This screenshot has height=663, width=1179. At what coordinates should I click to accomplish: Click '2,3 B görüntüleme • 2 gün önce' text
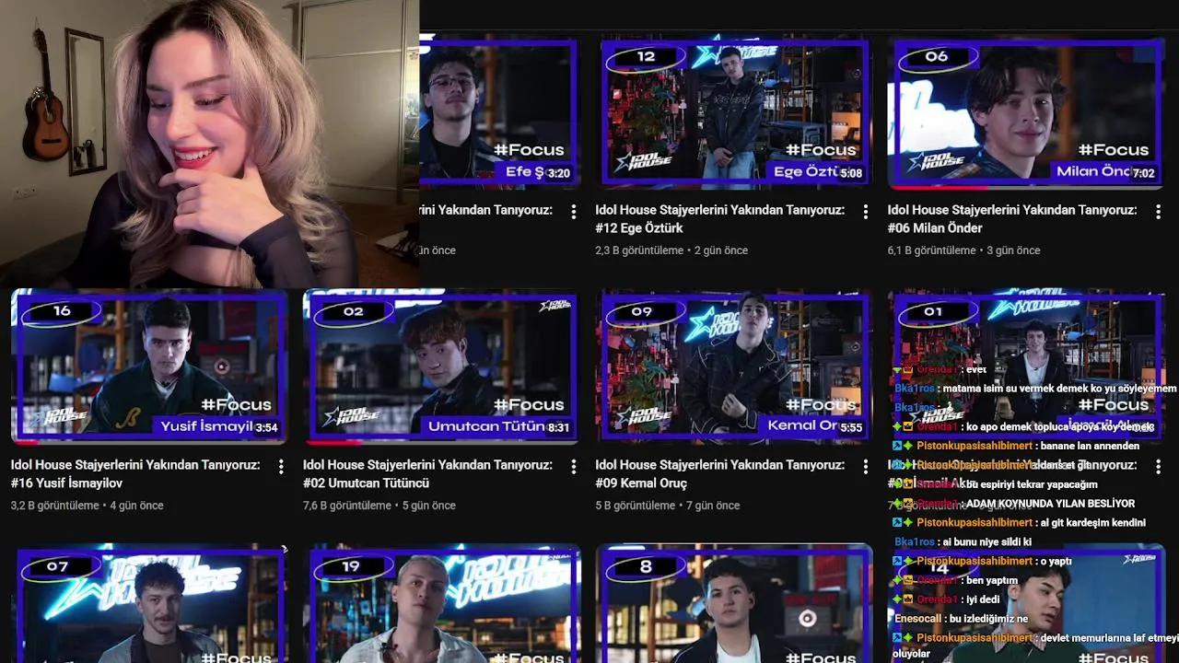(671, 250)
